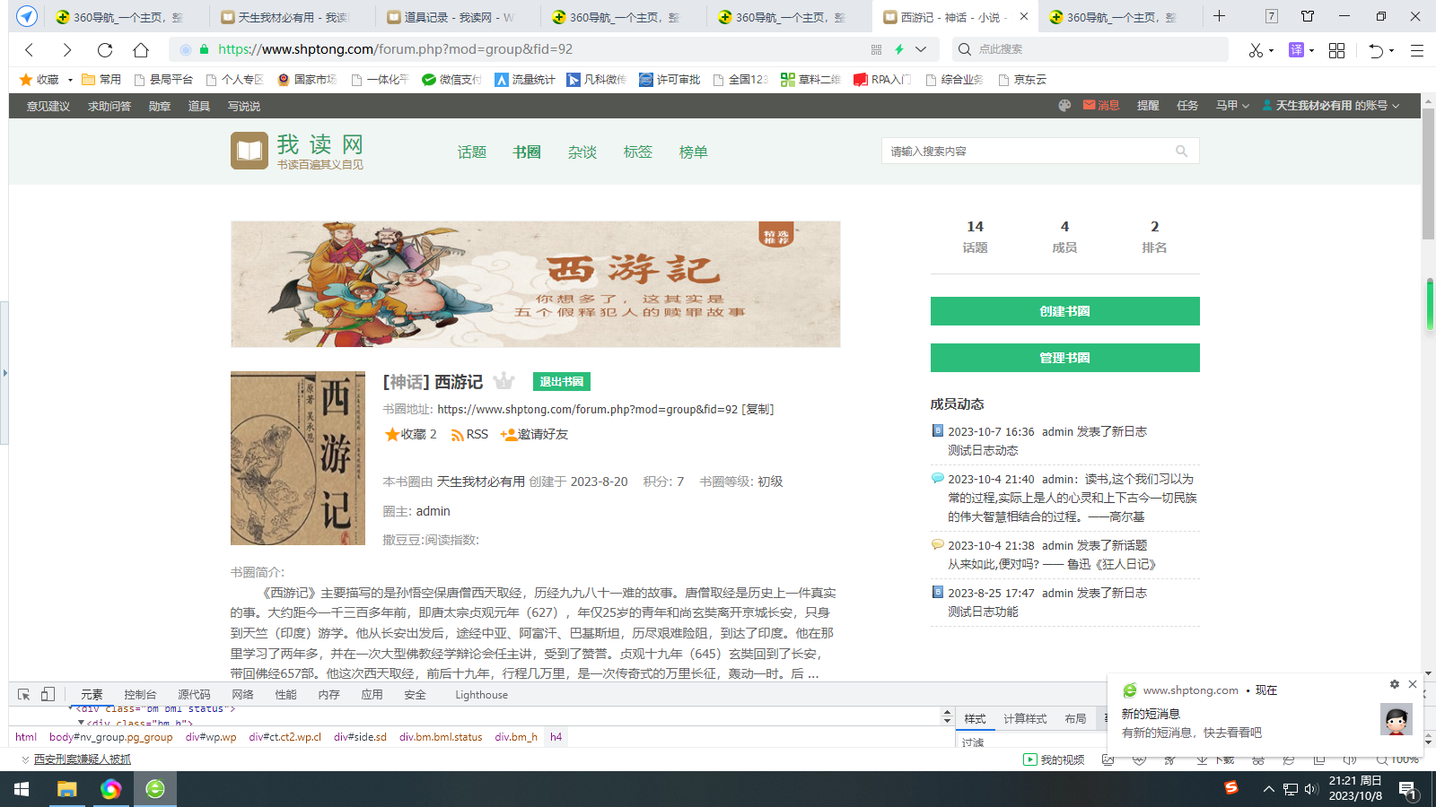Switch to the 控制台 DevTools tab
This screenshot has width=1436, height=807.
coord(140,695)
